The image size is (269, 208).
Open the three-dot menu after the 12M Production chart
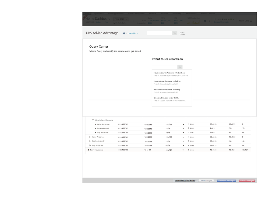209,21
